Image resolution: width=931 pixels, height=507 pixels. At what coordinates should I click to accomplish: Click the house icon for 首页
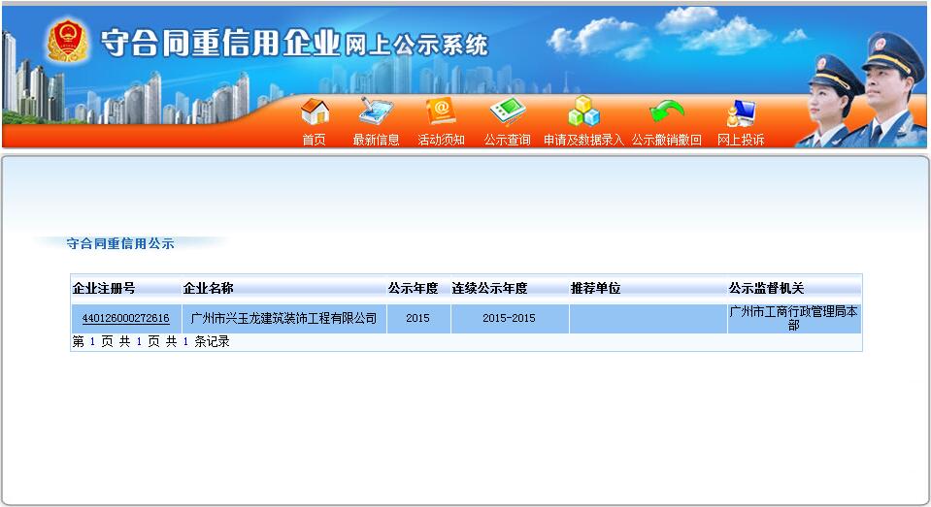tap(315, 112)
